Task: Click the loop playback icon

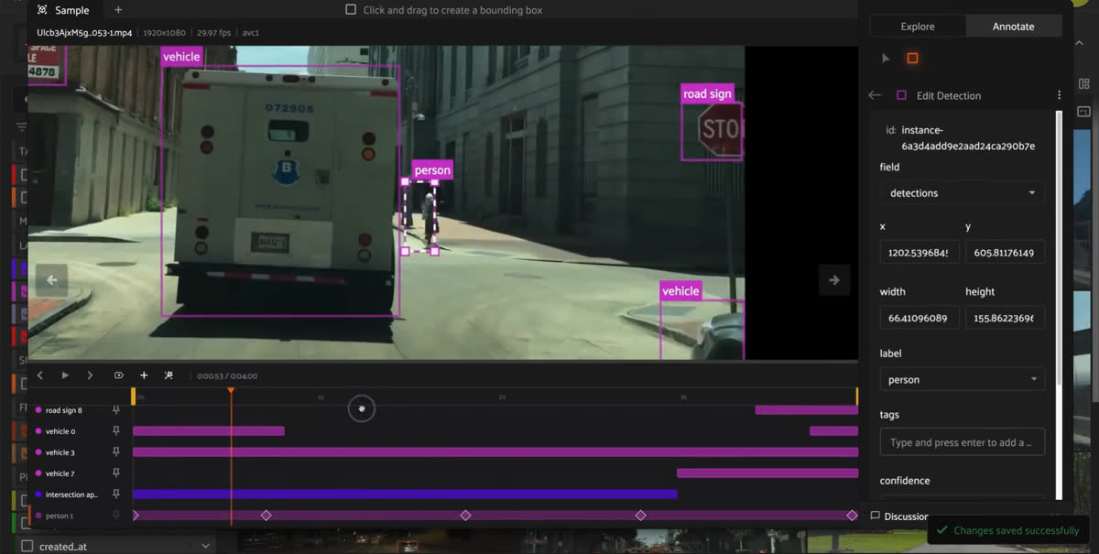Action: 118,375
